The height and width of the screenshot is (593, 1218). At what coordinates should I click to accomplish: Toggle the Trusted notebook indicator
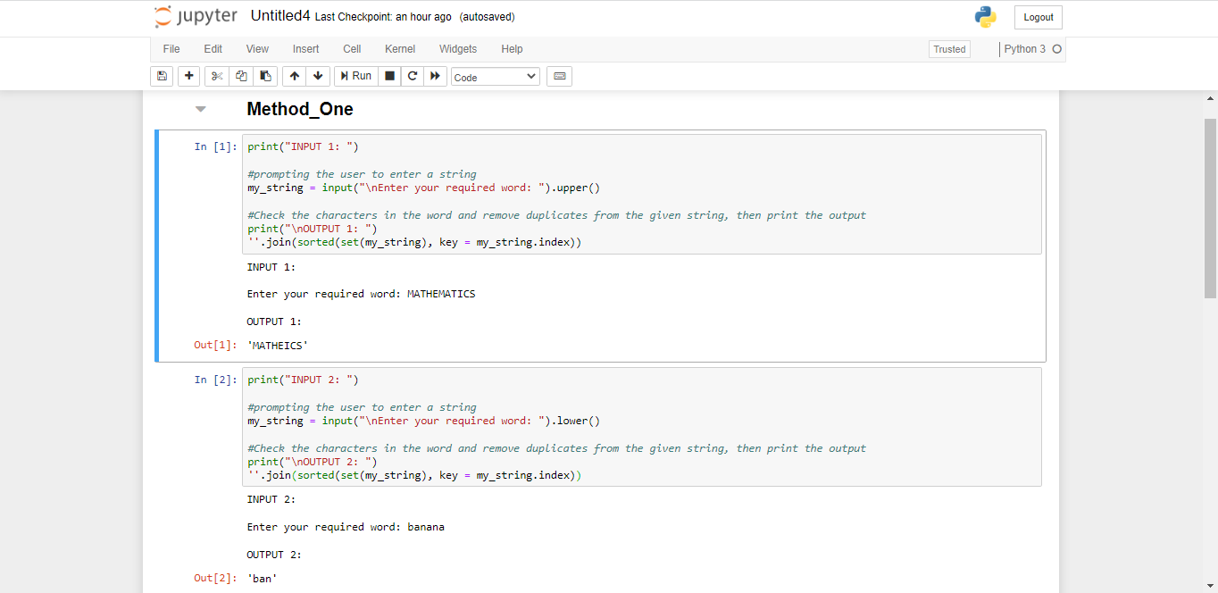pos(949,50)
